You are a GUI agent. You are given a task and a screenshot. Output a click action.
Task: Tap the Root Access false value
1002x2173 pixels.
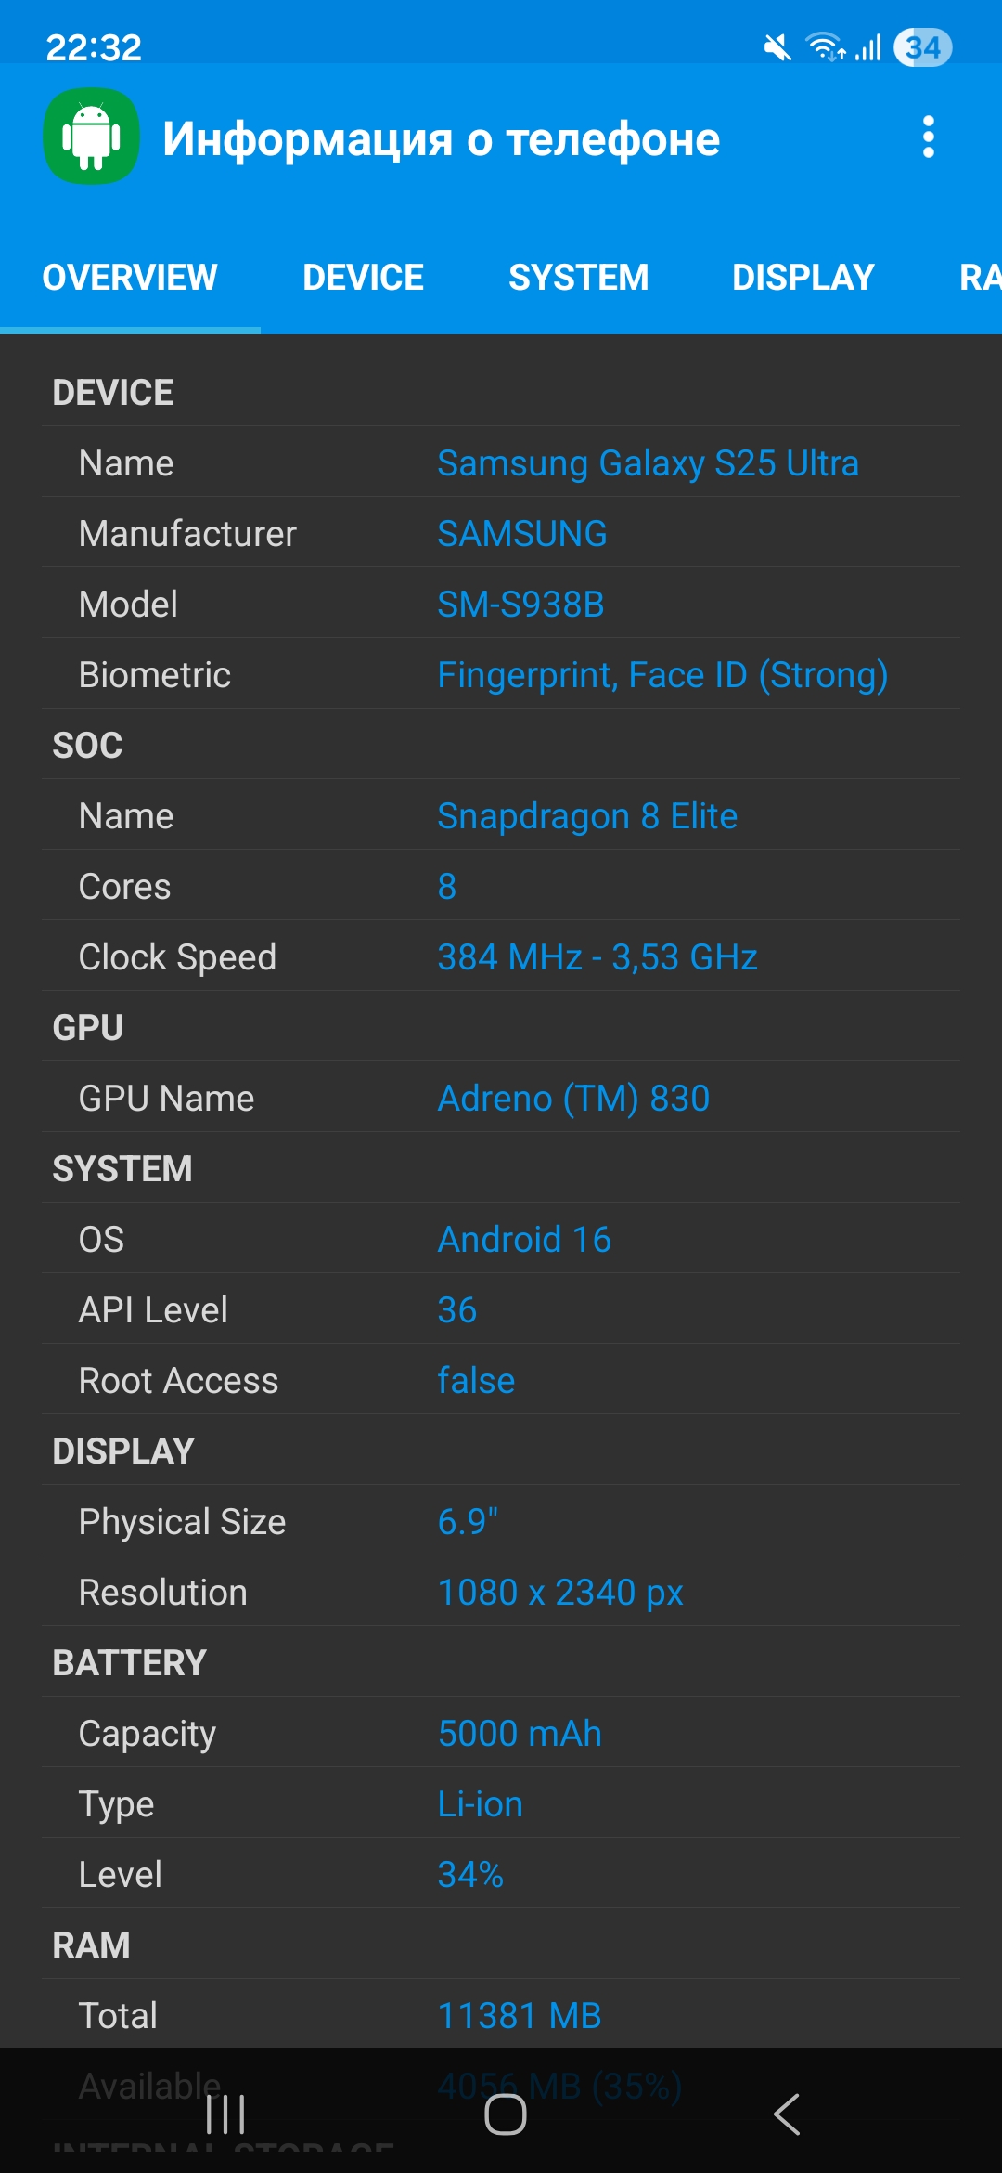(x=476, y=1381)
